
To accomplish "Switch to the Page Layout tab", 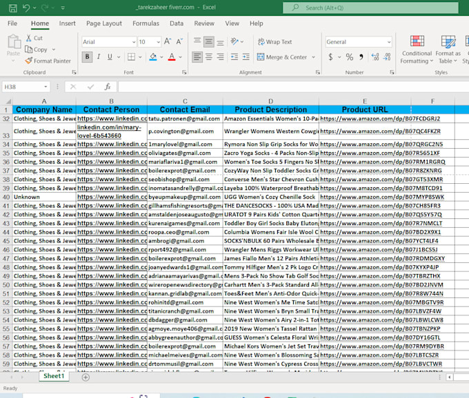I will (104, 23).
